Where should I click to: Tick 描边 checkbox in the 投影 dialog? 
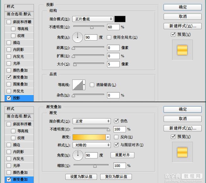[x=9, y=43]
